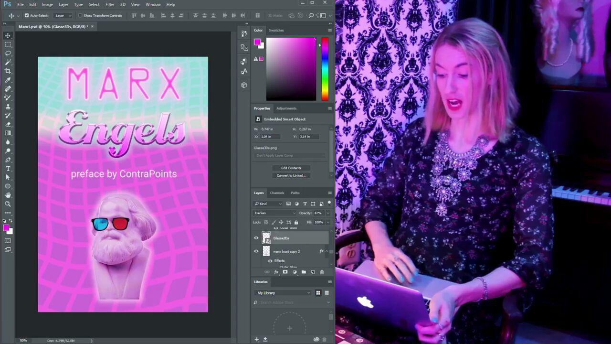Select the History Brush tool
The image size is (611, 344).
click(8, 115)
